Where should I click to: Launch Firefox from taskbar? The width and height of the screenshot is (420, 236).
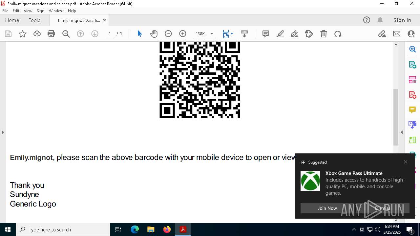pyautogui.click(x=167, y=229)
